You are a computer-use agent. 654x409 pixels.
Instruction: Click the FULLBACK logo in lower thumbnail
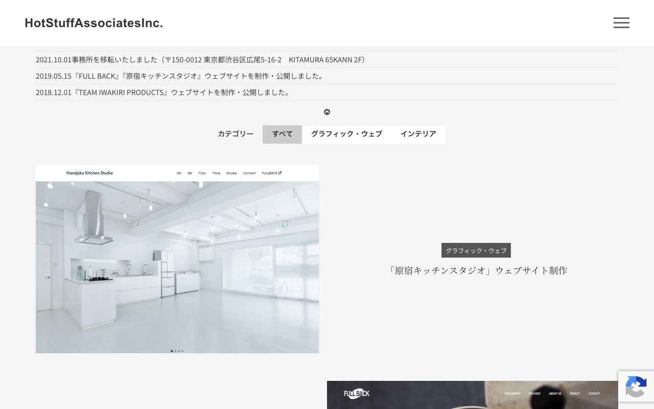(357, 393)
